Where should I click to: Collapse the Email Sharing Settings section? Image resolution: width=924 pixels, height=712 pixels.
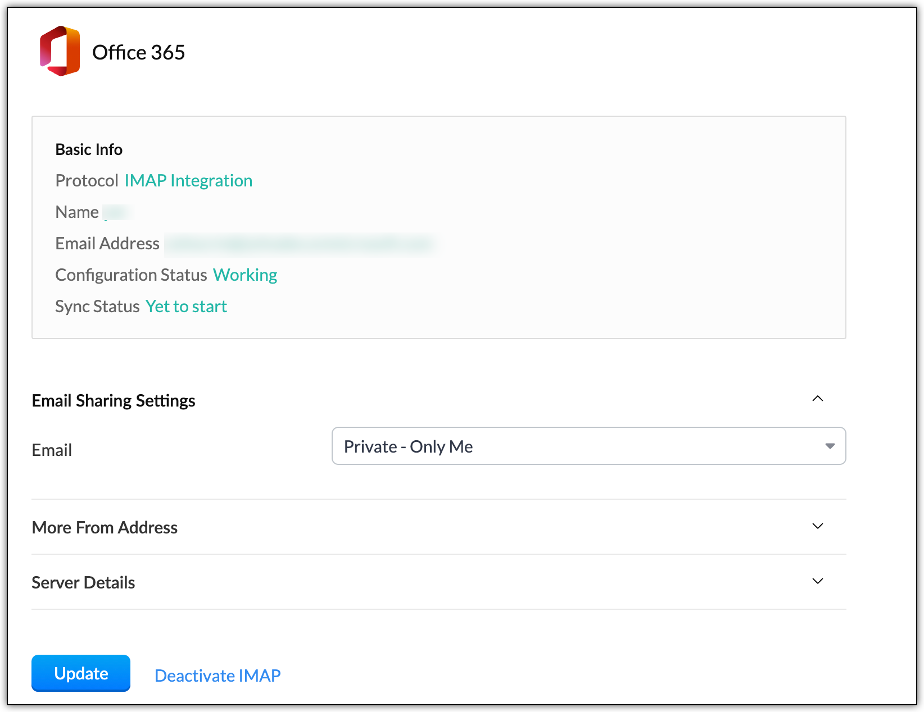coord(818,399)
